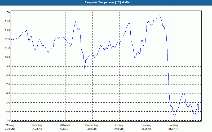Click the '3,0' y-axis label

[x=8, y=120]
